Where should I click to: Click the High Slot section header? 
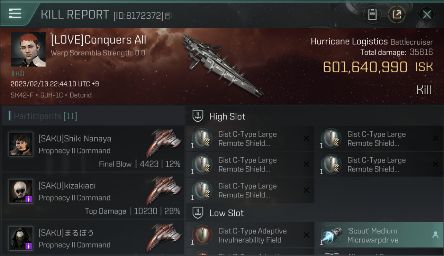[314, 116]
